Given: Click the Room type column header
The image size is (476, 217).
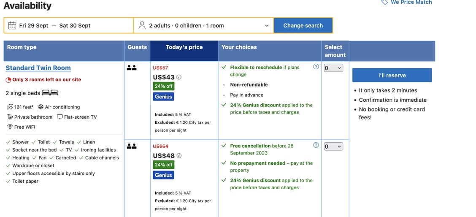Looking at the screenshot, I should pyautogui.click(x=22, y=47).
